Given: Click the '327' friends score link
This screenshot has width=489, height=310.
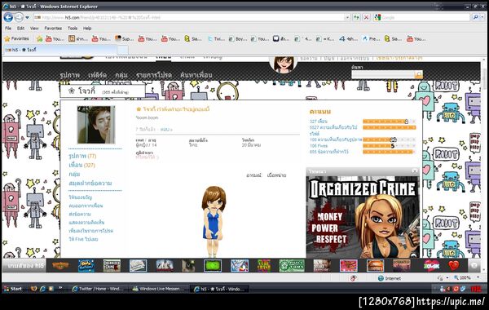Looking at the screenshot, I should point(318,121).
